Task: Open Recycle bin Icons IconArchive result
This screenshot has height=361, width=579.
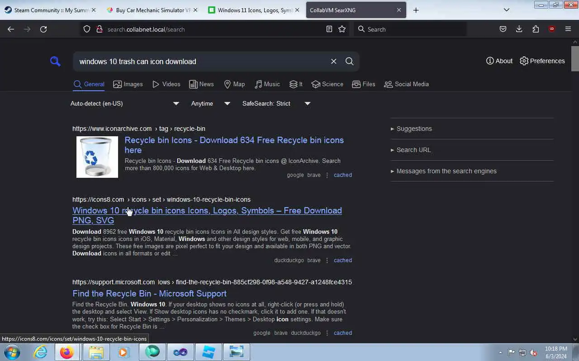Action: pos(234,145)
